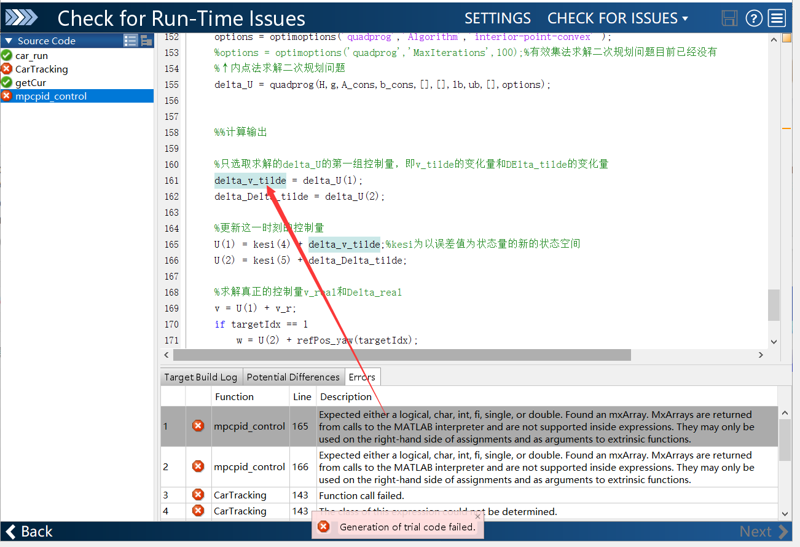Switch to the Target Build Log tab

point(200,377)
